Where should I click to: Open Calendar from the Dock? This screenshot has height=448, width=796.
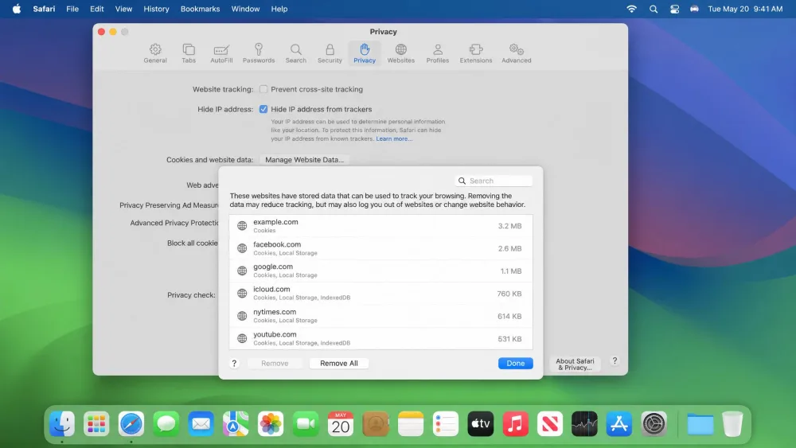click(340, 423)
